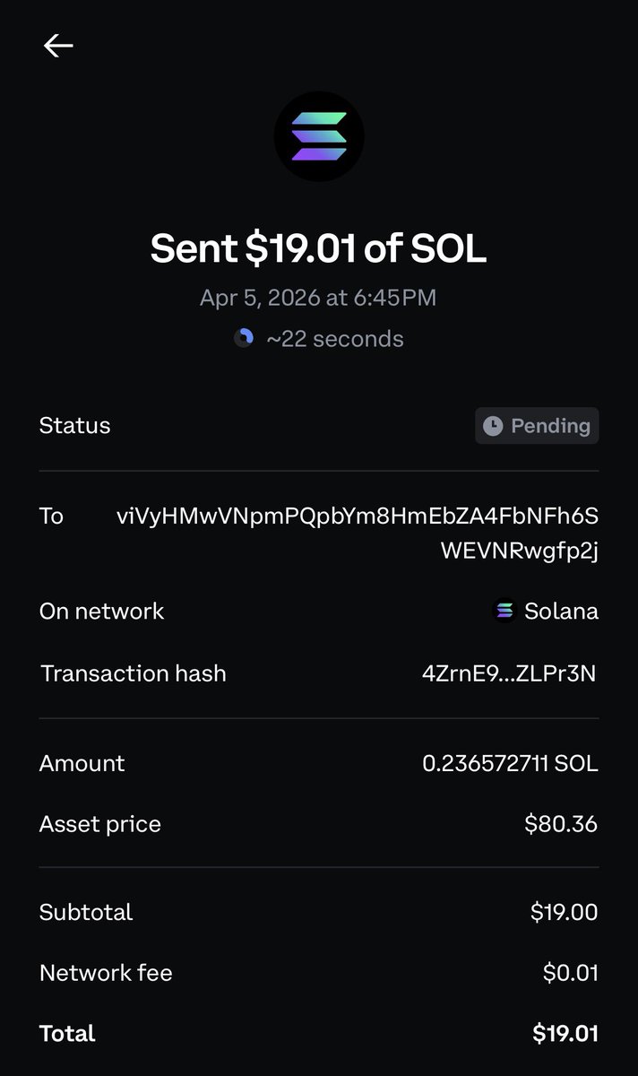This screenshot has height=1076, width=638.
Task: Tap the back arrow icon
Action: tap(58, 46)
